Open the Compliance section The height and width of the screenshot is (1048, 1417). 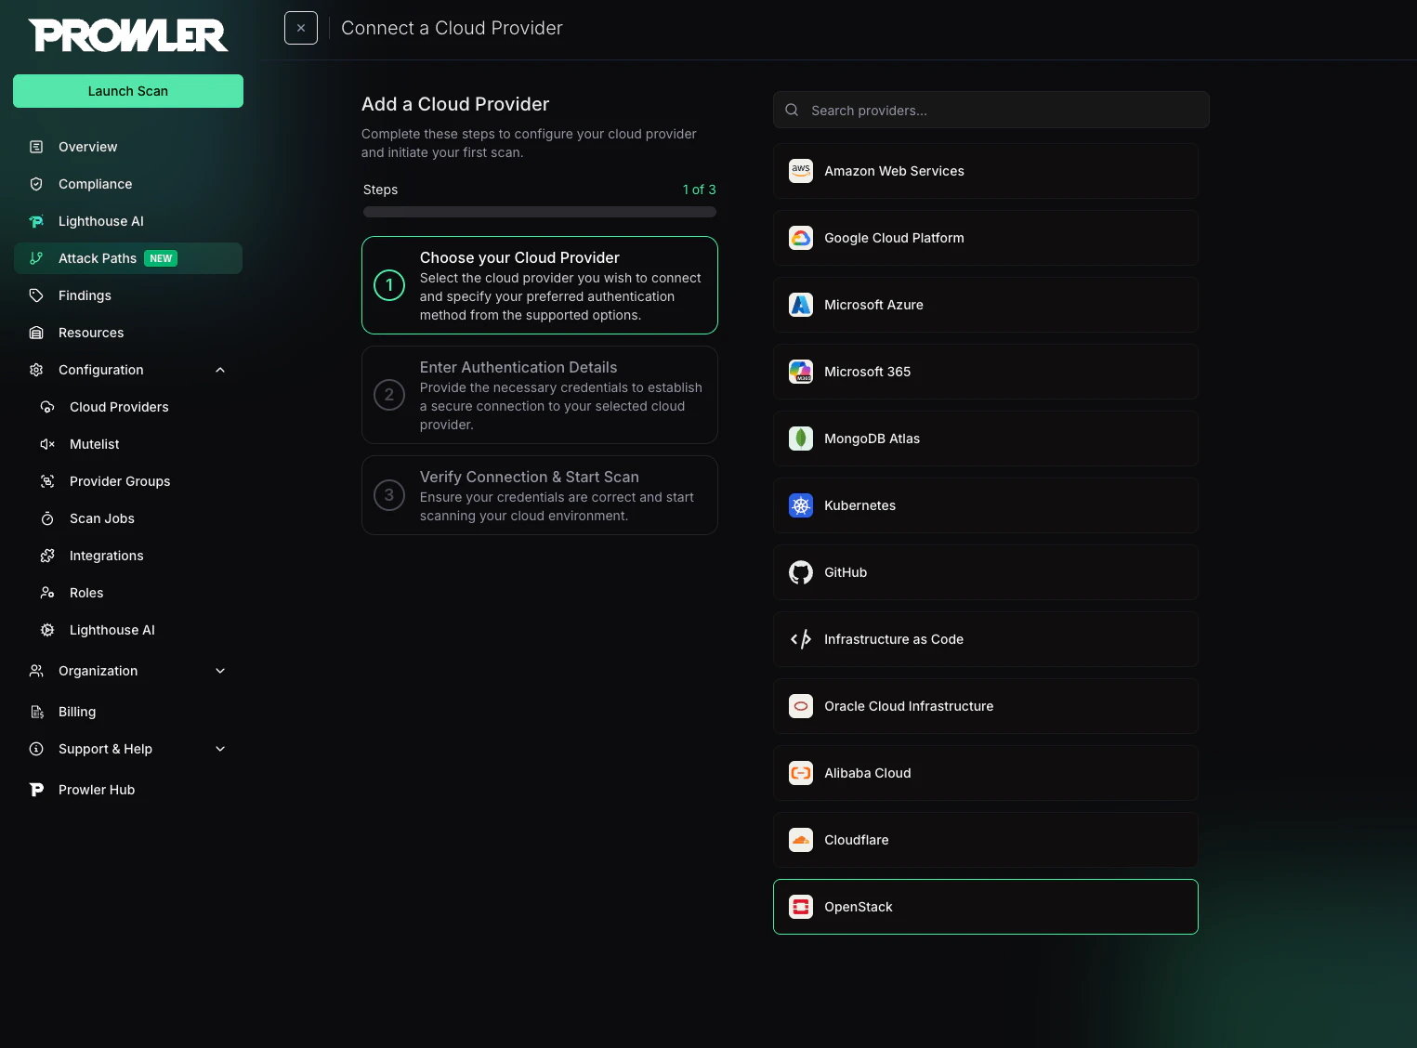[x=95, y=184]
